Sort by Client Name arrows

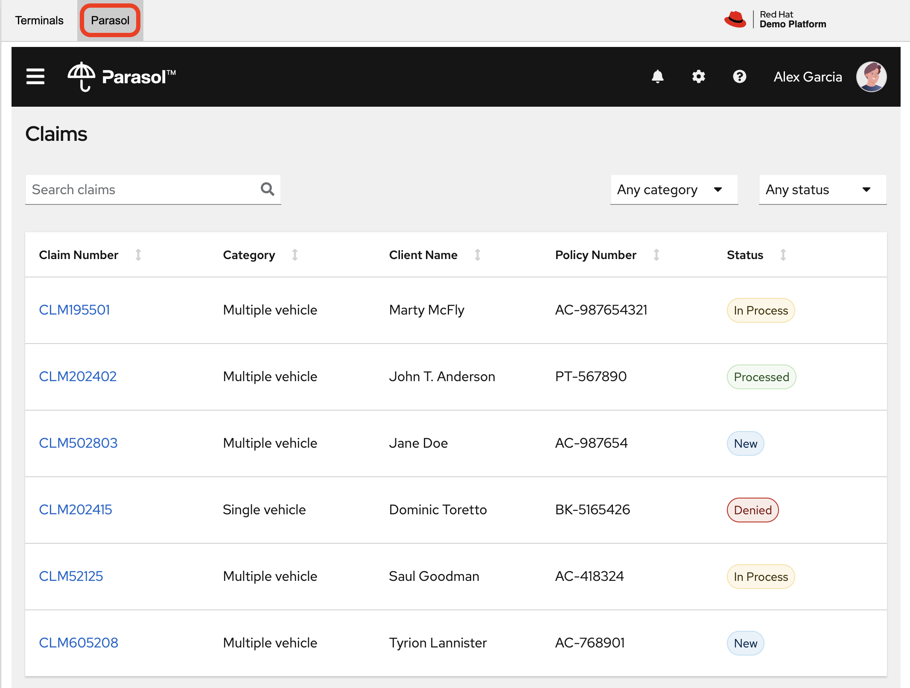[x=478, y=255]
